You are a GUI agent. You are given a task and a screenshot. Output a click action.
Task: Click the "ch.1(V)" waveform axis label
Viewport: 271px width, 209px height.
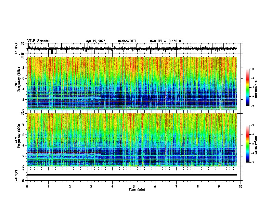[16, 49]
